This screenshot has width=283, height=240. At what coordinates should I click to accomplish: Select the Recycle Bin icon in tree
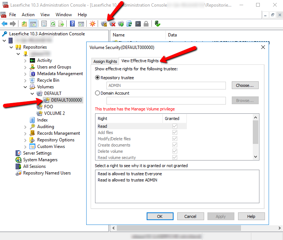point(32,80)
